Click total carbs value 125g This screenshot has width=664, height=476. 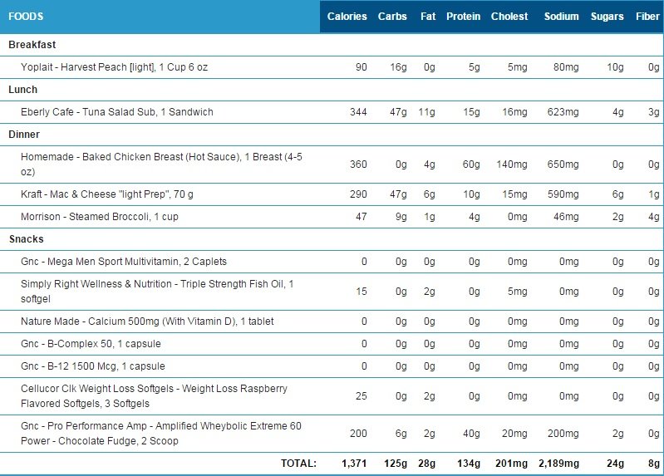click(396, 464)
